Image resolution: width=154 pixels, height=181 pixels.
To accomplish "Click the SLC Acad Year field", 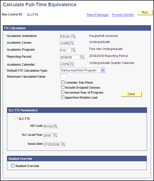I will 48,135.
